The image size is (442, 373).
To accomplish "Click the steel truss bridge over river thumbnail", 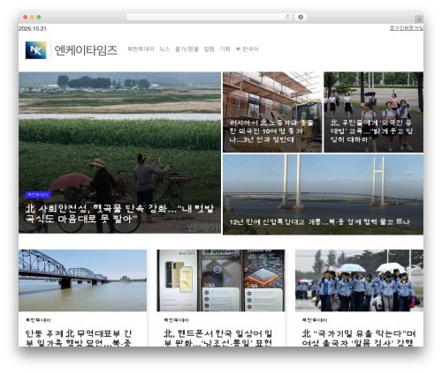I will tap(82, 280).
